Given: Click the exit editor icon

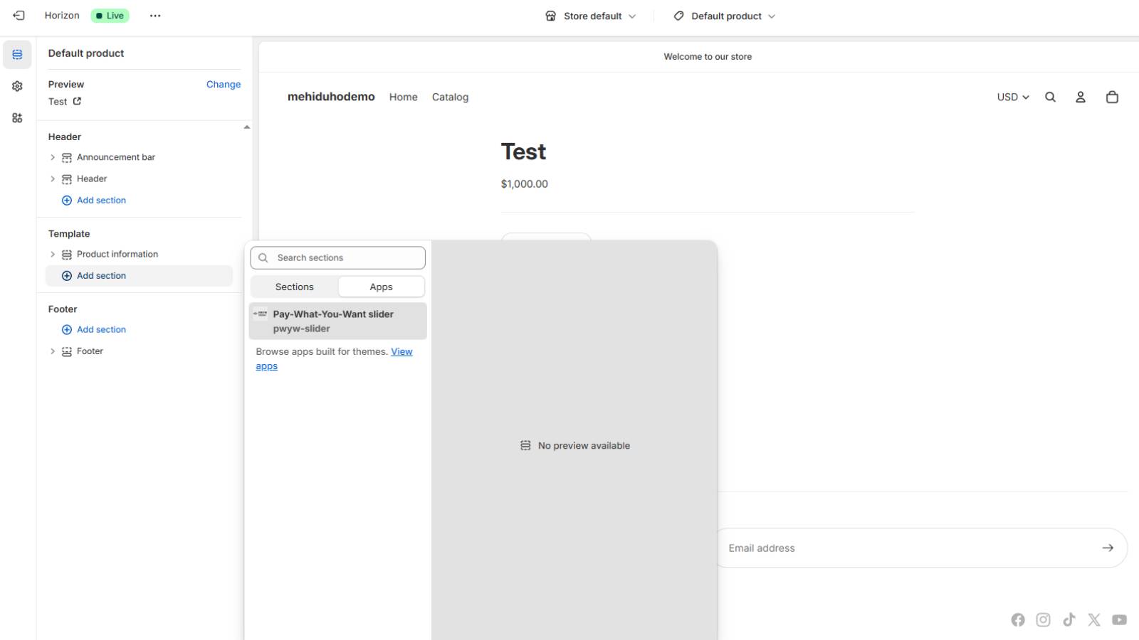Looking at the screenshot, I should pos(19,16).
